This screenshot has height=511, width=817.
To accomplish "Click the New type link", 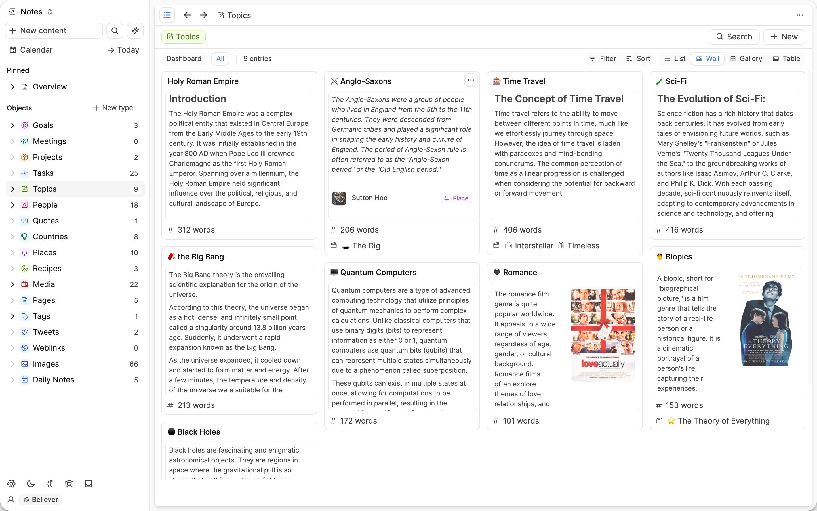I will (x=113, y=108).
